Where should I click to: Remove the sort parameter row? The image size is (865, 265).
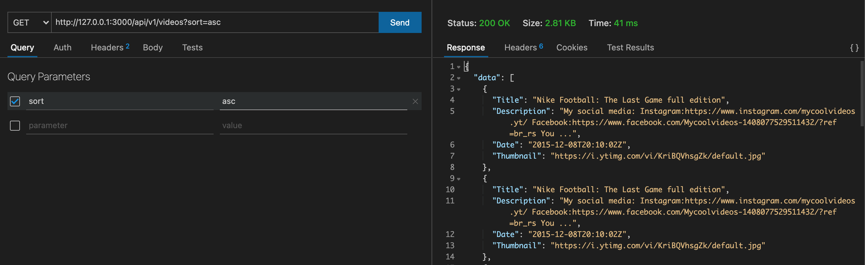click(415, 101)
